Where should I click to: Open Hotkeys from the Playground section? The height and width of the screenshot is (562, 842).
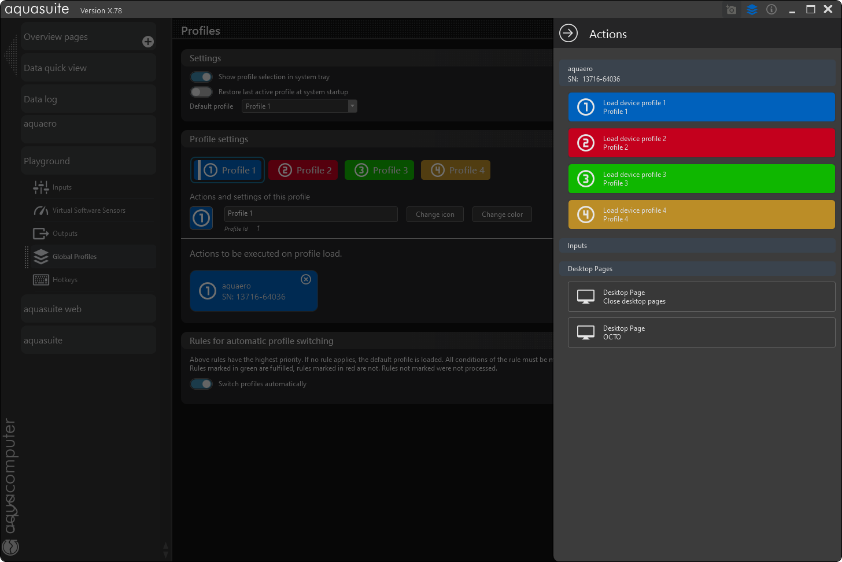pyautogui.click(x=65, y=280)
